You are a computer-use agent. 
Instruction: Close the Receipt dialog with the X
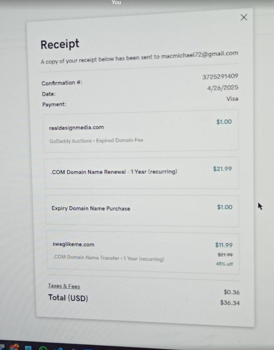[244, 17]
